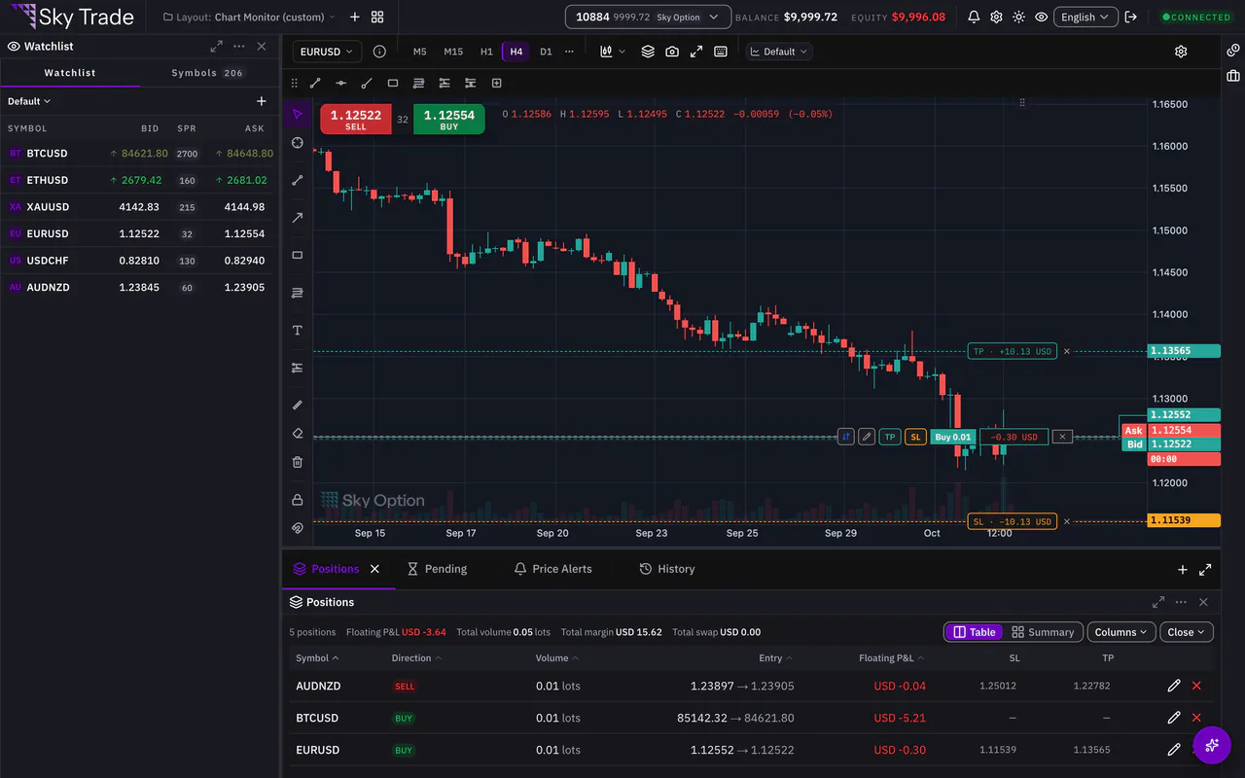The image size is (1245, 778).
Task: Open the arrow drawing tool
Action: (298, 218)
